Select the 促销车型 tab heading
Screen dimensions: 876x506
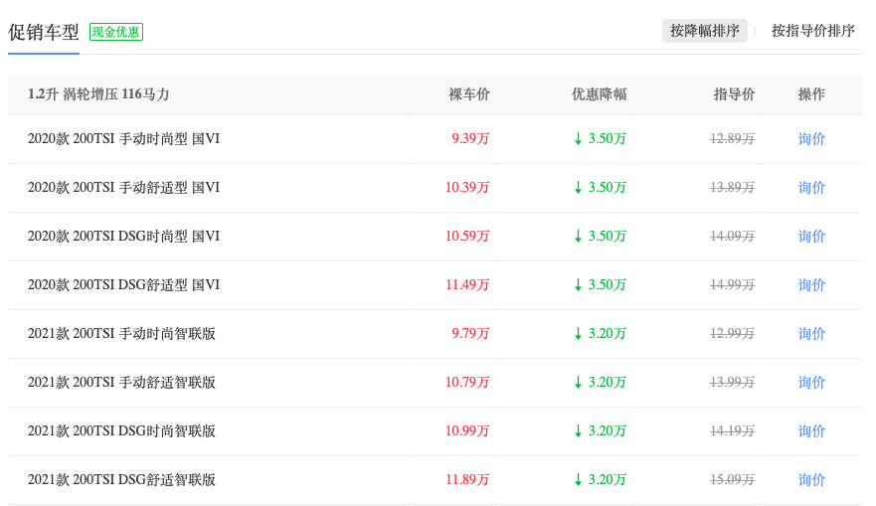pos(44,32)
